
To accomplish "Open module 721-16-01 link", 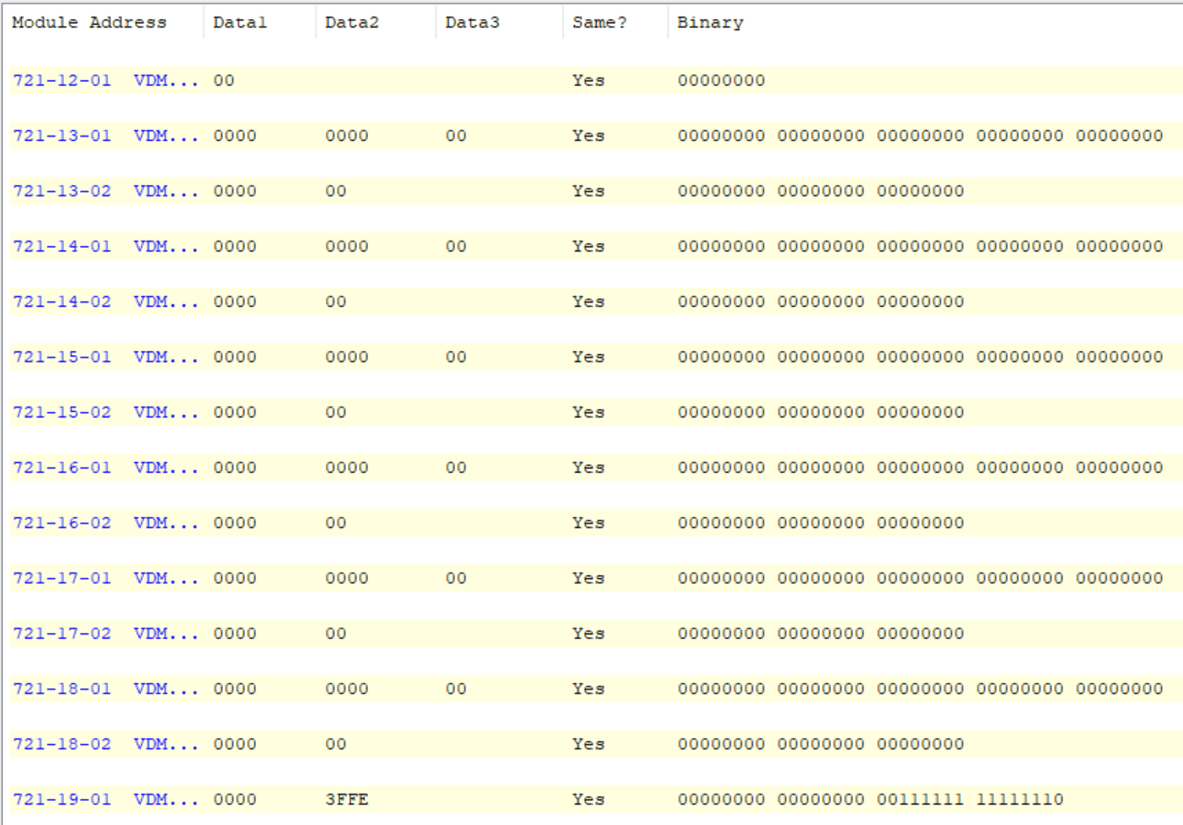I will (x=62, y=467).
